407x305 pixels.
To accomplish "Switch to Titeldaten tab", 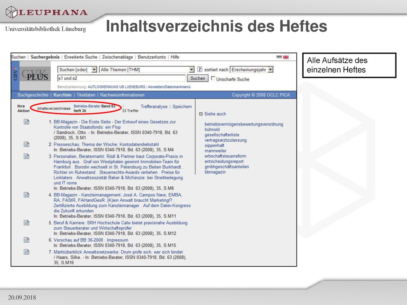I will point(86,95).
